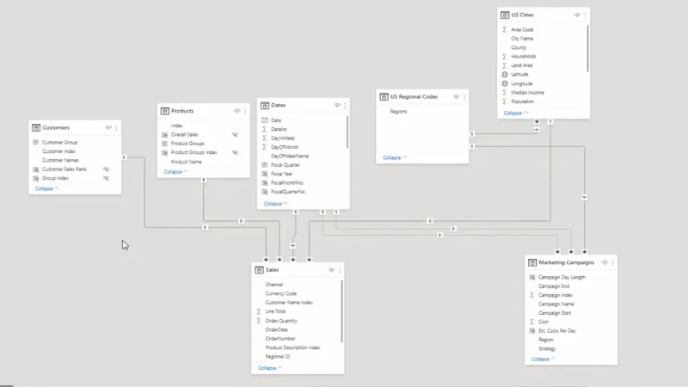The width and height of the screenshot is (688, 387).
Task: Click the globe icon beside Latitude
Action: (505, 75)
